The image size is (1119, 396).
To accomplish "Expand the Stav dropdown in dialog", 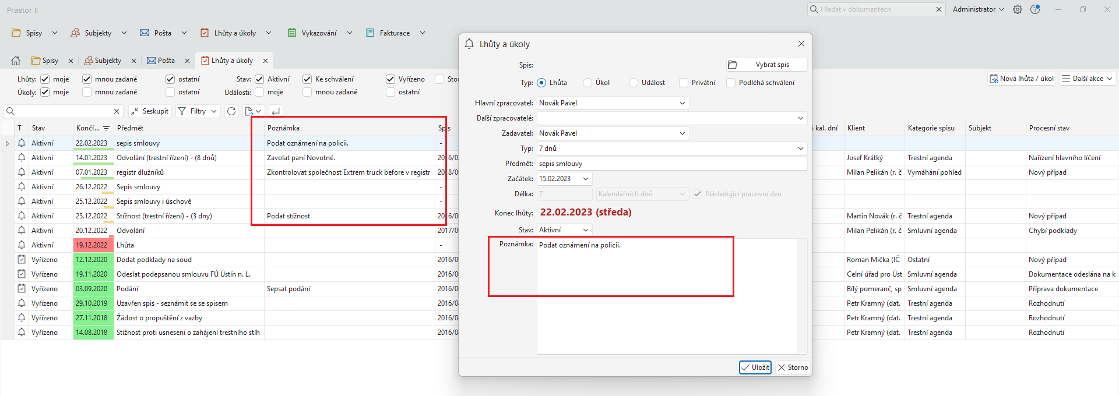I will [585, 230].
